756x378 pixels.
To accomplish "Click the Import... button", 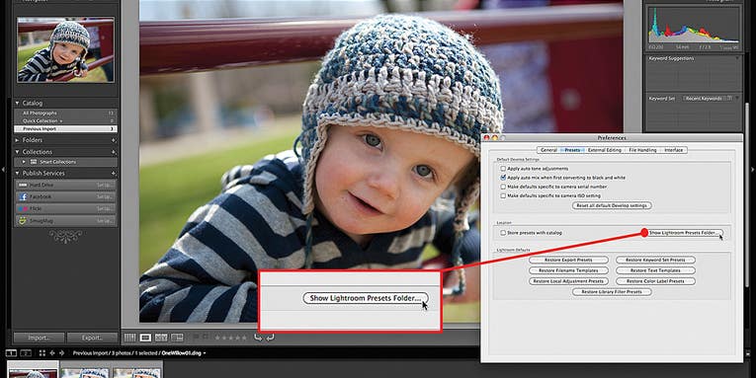I will coord(40,338).
